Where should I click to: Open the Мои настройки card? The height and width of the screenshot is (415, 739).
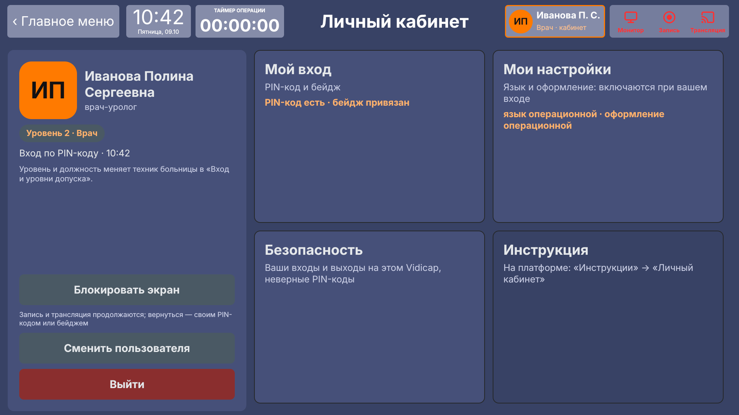(608, 136)
